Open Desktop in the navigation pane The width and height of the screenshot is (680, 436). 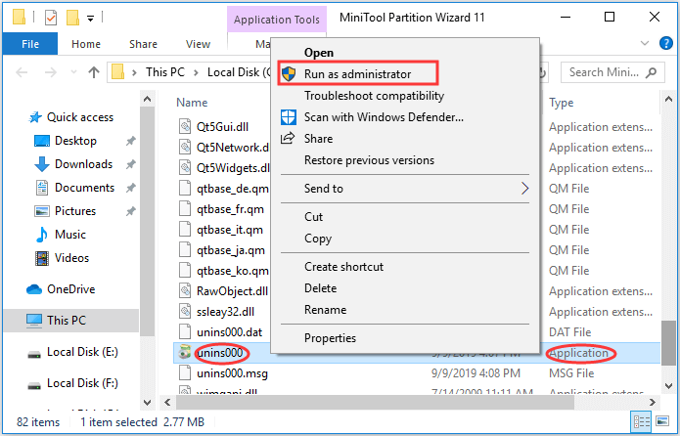click(x=65, y=141)
